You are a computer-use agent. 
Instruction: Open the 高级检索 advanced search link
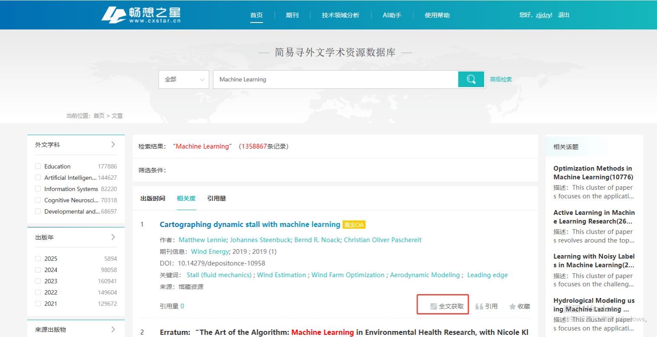click(x=501, y=79)
